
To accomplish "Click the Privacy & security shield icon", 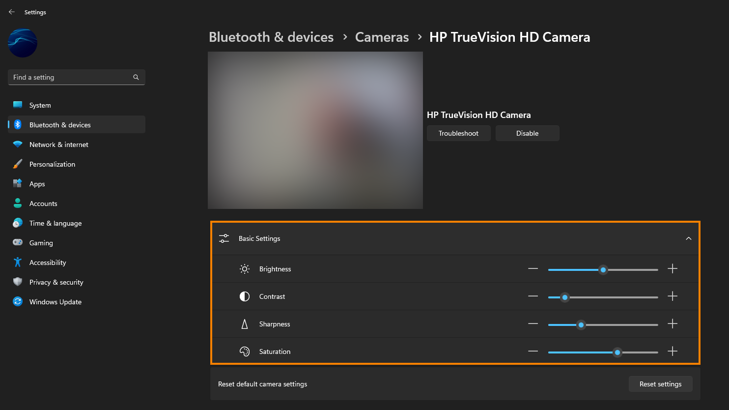I will [x=18, y=282].
